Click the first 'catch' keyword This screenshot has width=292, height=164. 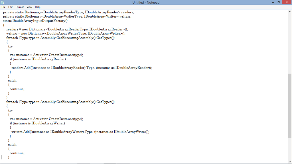point(12,81)
